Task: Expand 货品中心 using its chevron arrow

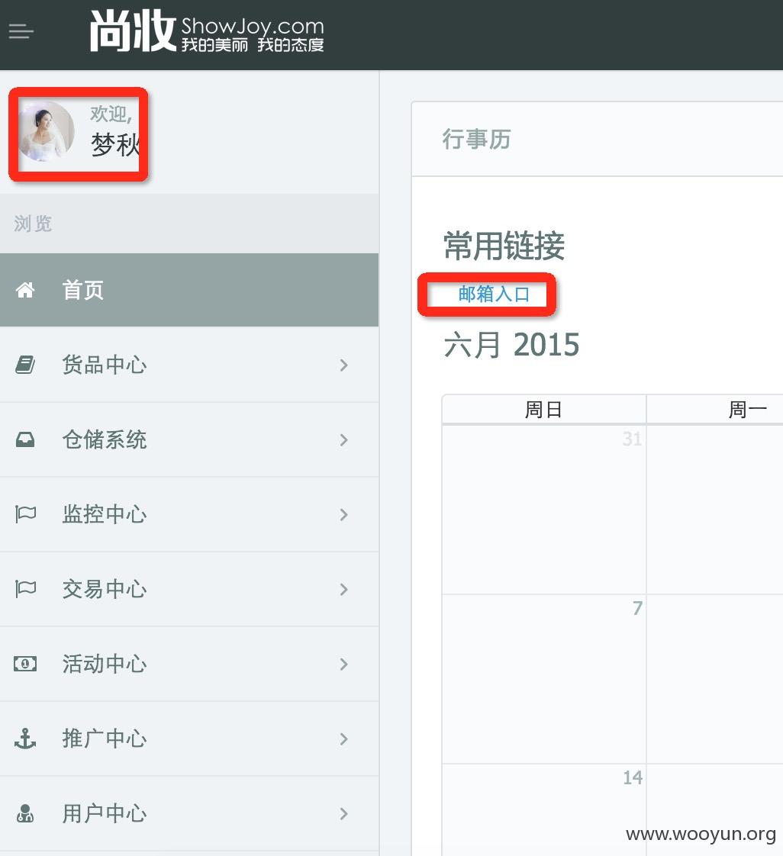Action: click(x=343, y=365)
